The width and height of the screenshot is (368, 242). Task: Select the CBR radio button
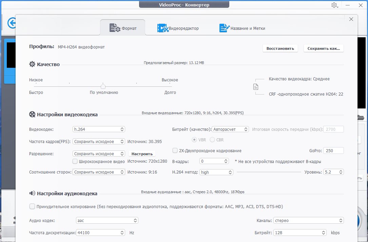[212, 140]
